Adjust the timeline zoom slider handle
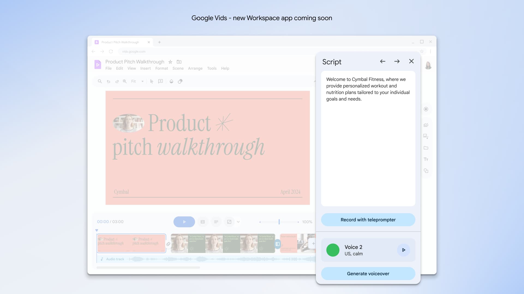Image resolution: width=524 pixels, height=294 pixels. (279, 222)
